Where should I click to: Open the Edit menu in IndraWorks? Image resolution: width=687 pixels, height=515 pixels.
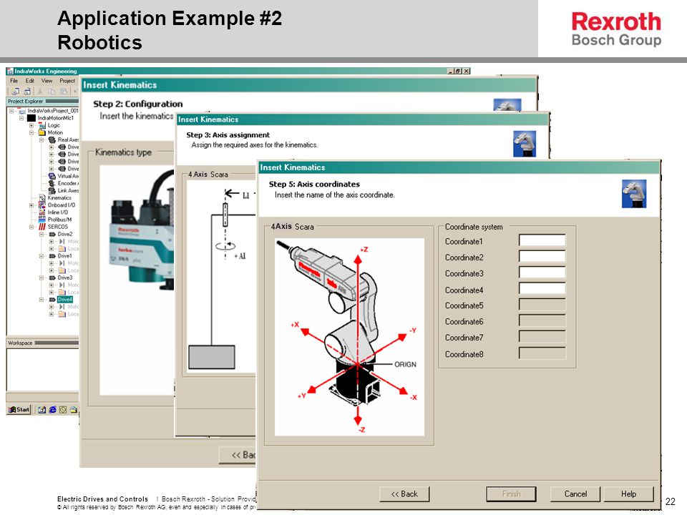30,81
